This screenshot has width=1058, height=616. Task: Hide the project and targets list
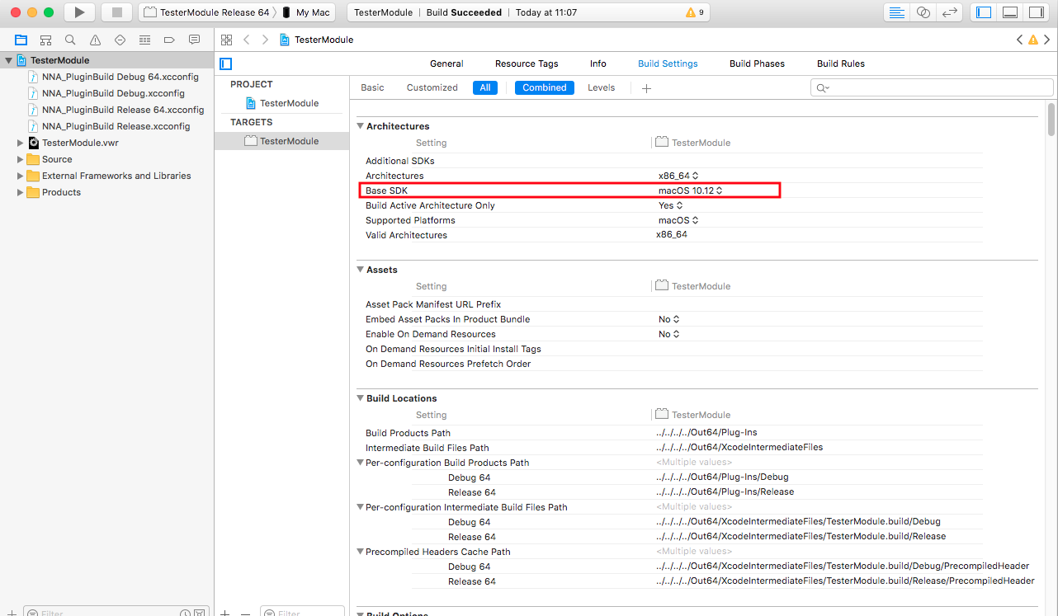tap(226, 63)
